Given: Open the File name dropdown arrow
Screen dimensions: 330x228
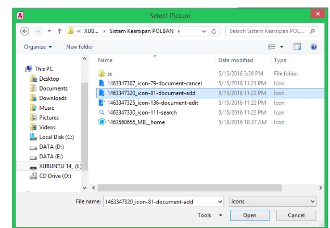Looking at the screenshot, I should tap(220, 201).
